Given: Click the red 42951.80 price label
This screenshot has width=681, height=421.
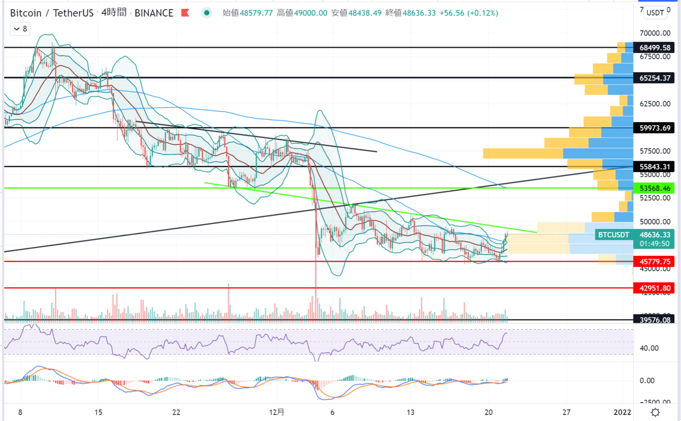Looking at the screenshot, I should 654,288.
